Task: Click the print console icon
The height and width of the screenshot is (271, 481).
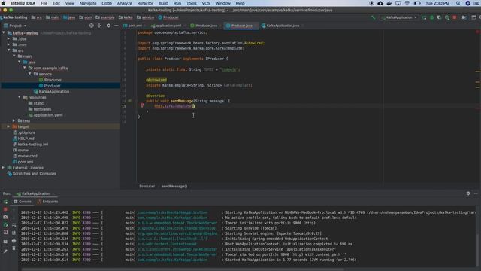Action: pyautogui.click(x=14, y=241)
